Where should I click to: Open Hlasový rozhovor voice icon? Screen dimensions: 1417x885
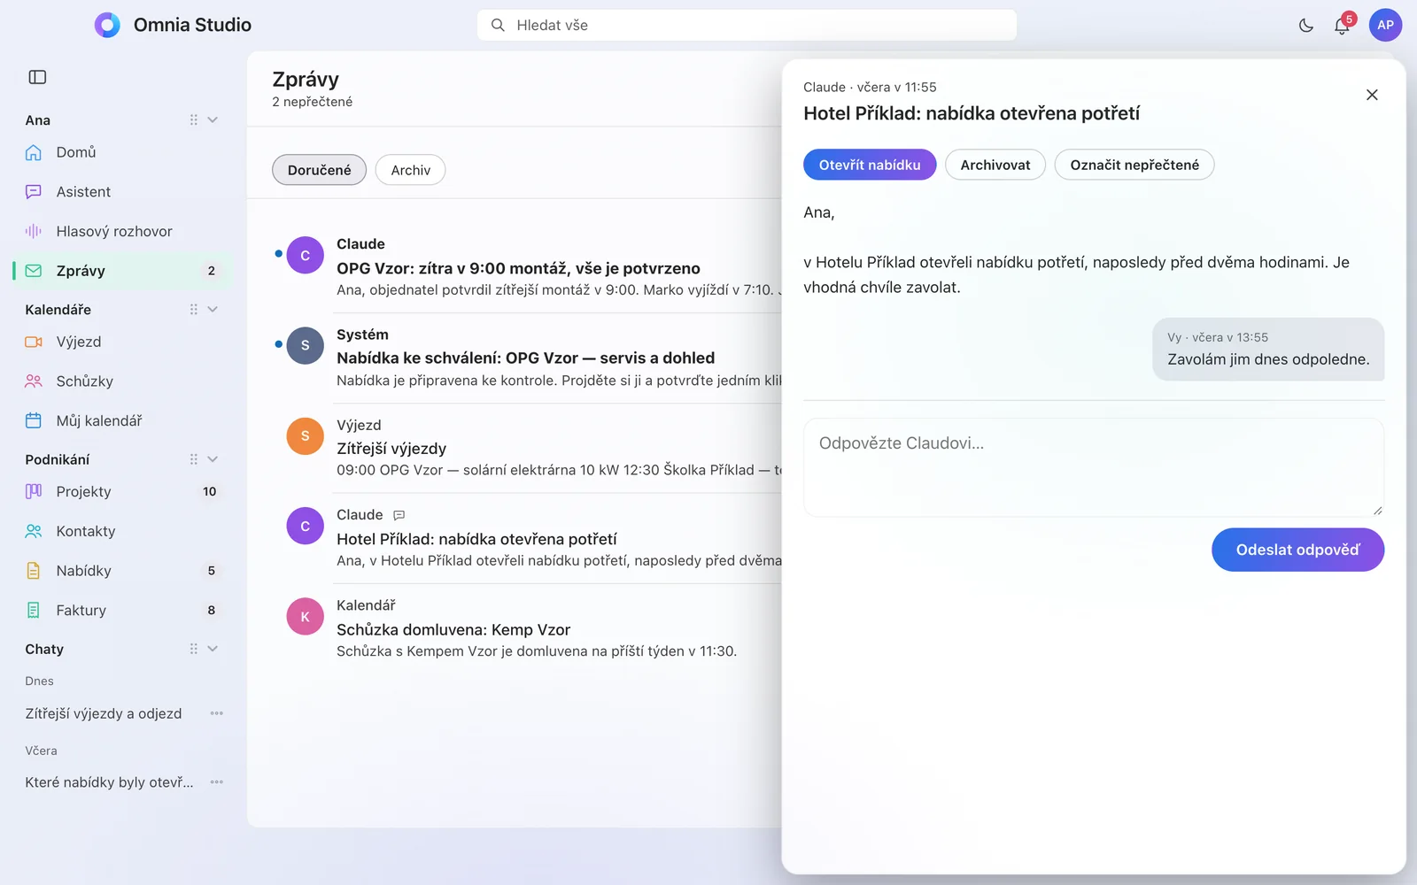[34, 231]
